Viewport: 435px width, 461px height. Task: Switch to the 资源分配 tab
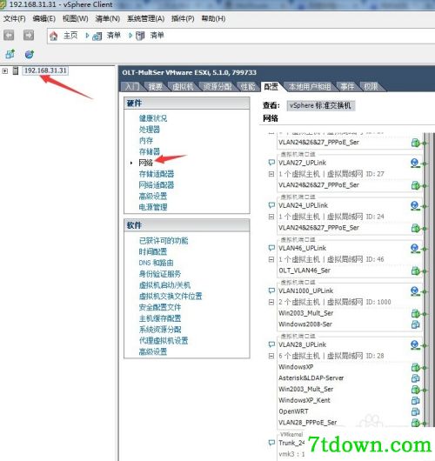[217, 87]
